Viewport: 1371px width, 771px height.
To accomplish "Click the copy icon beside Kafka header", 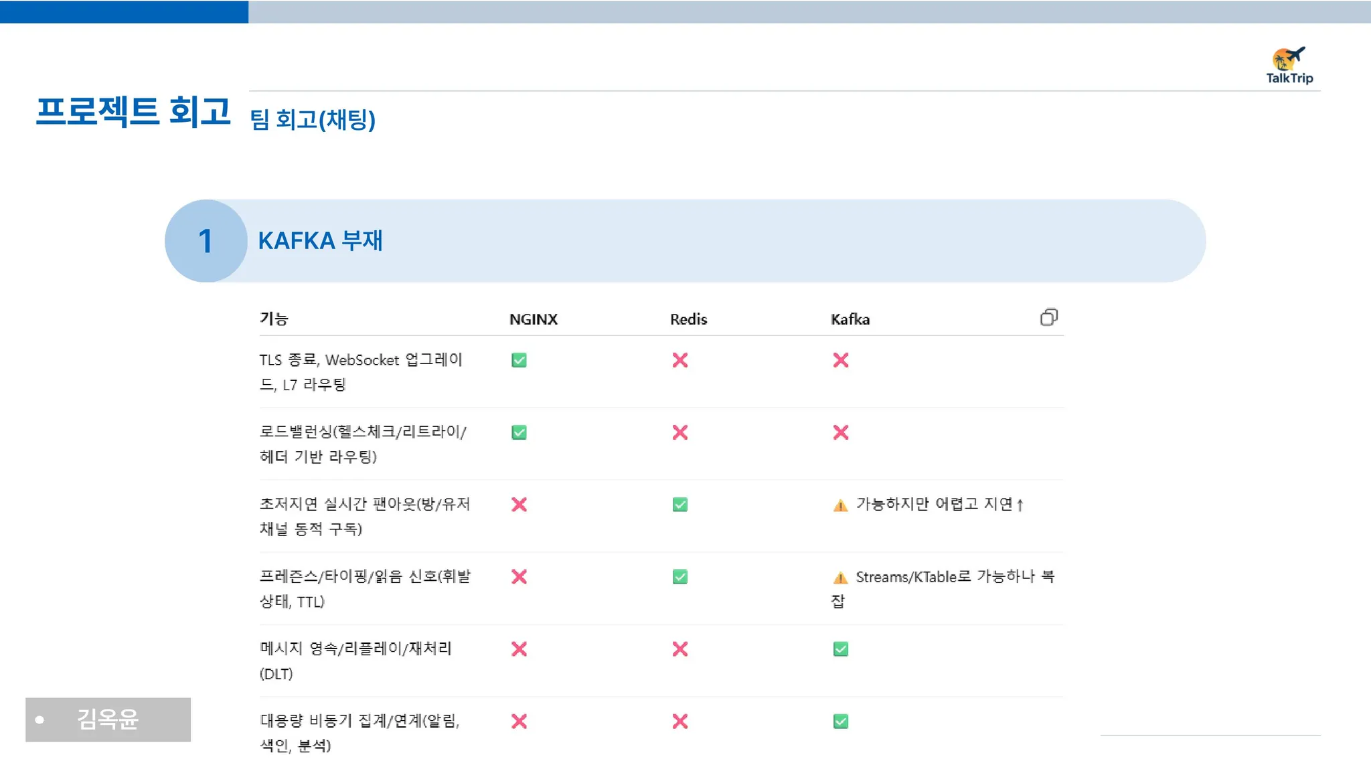I will 1048,317.
